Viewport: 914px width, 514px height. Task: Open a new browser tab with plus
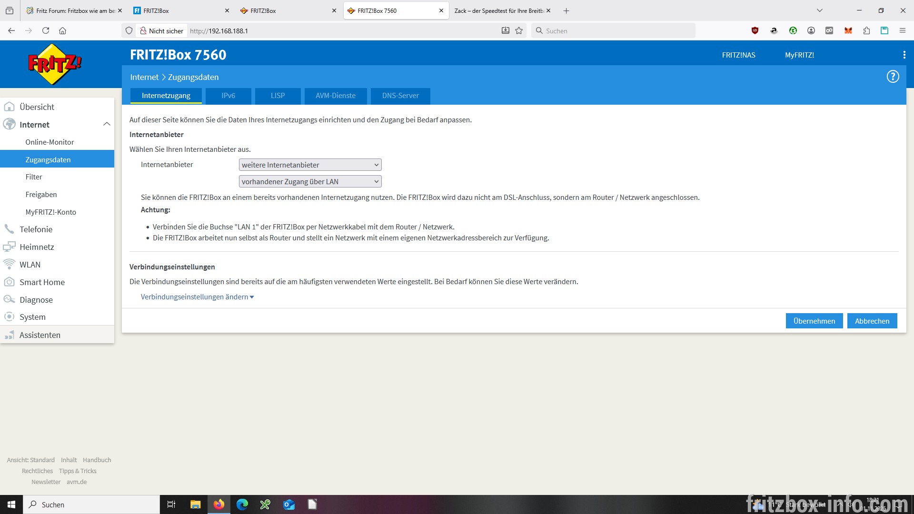tap(566, 11)
